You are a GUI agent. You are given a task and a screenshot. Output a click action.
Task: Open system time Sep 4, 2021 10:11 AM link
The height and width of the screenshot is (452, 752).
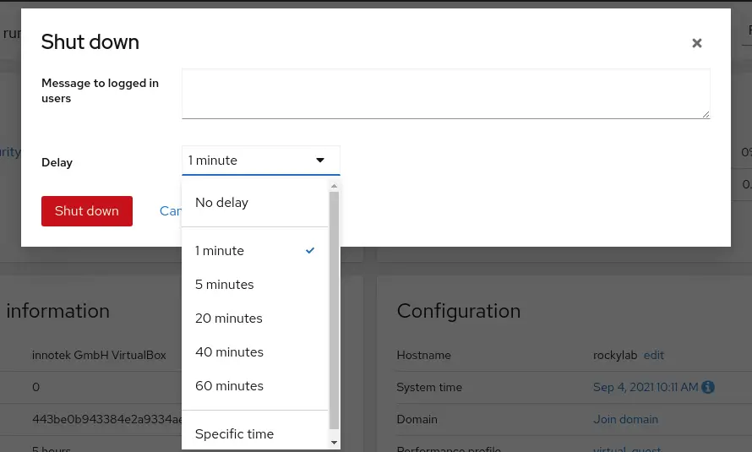646,387
